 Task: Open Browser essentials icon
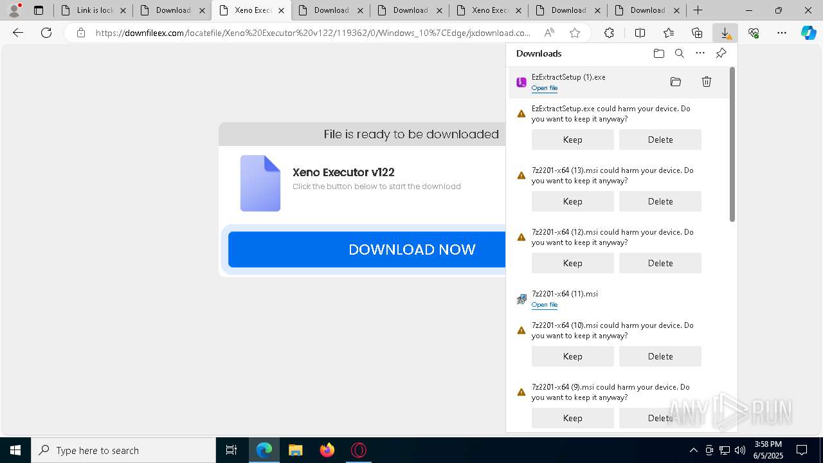point(754,33)
